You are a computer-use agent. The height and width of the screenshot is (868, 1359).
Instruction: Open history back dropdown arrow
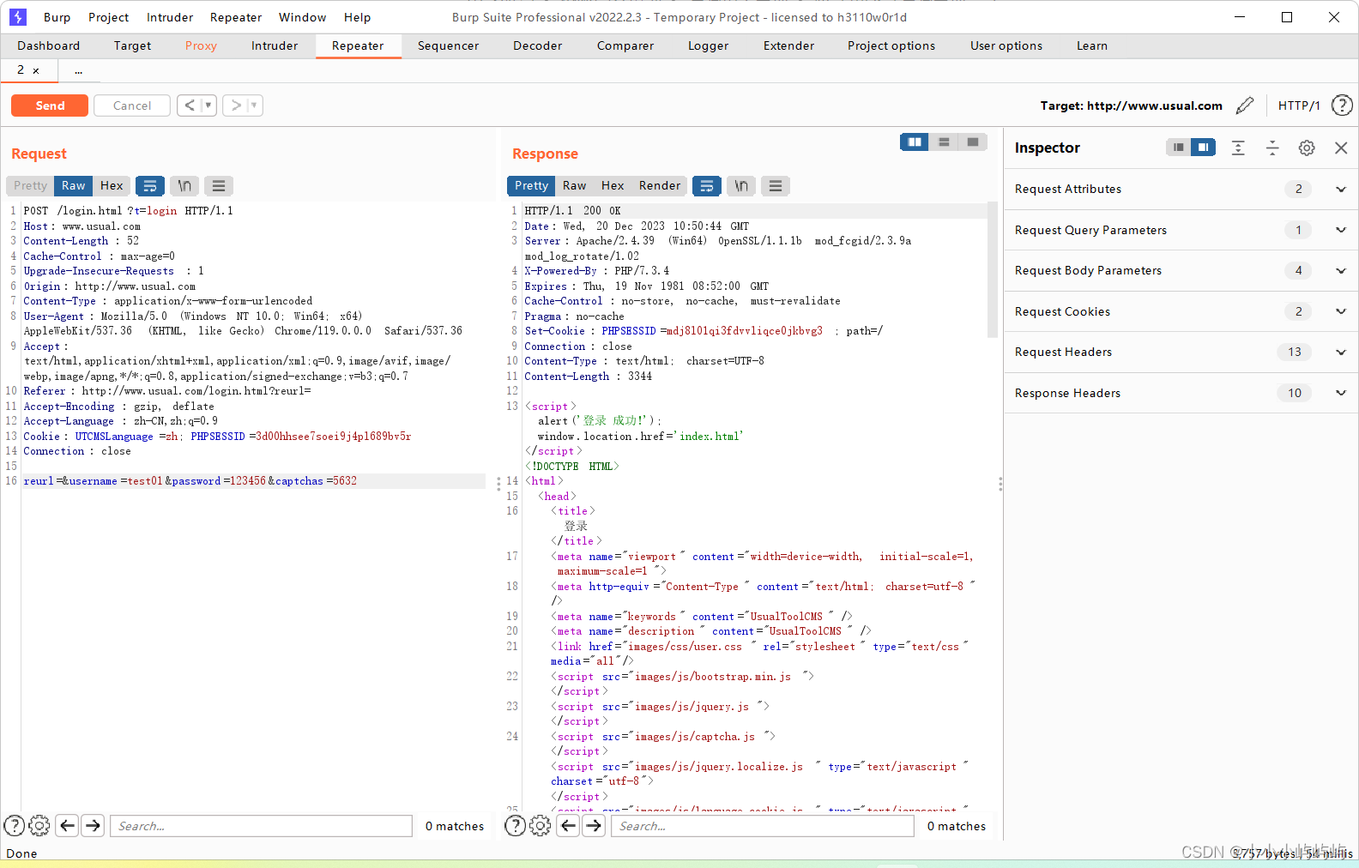(x=208, y=105)
